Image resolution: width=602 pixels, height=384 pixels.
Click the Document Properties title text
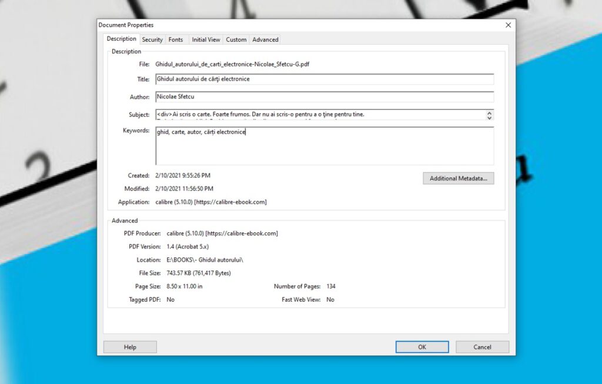click(x=126, y=25)
